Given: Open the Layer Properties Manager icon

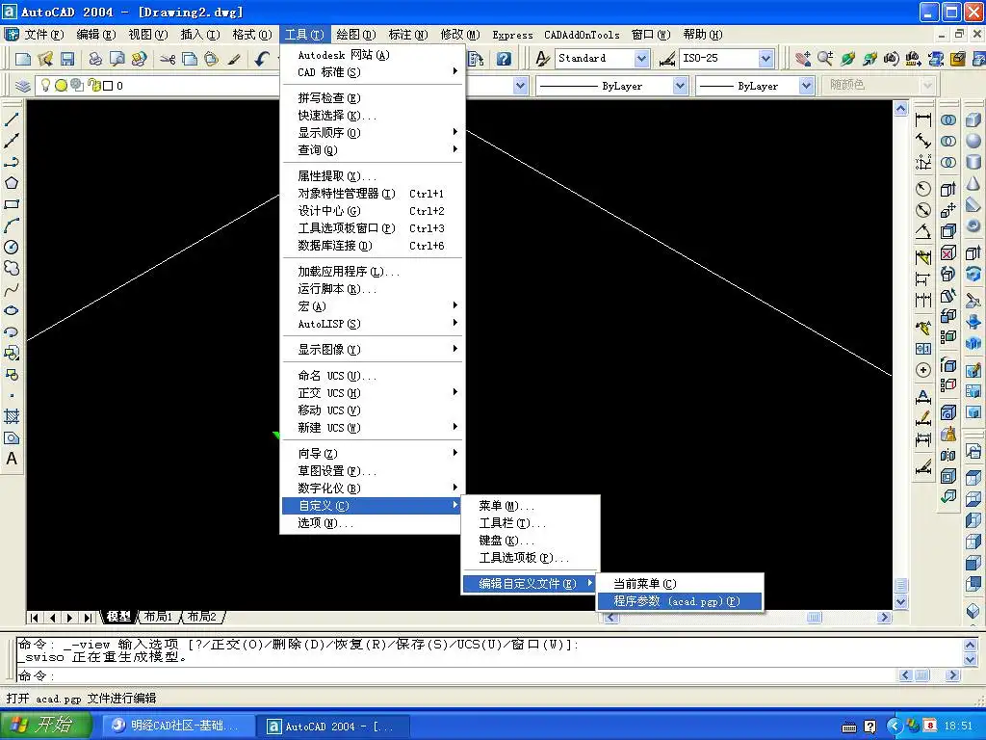Looking at the screenshot, I should [x=23, y=86].
